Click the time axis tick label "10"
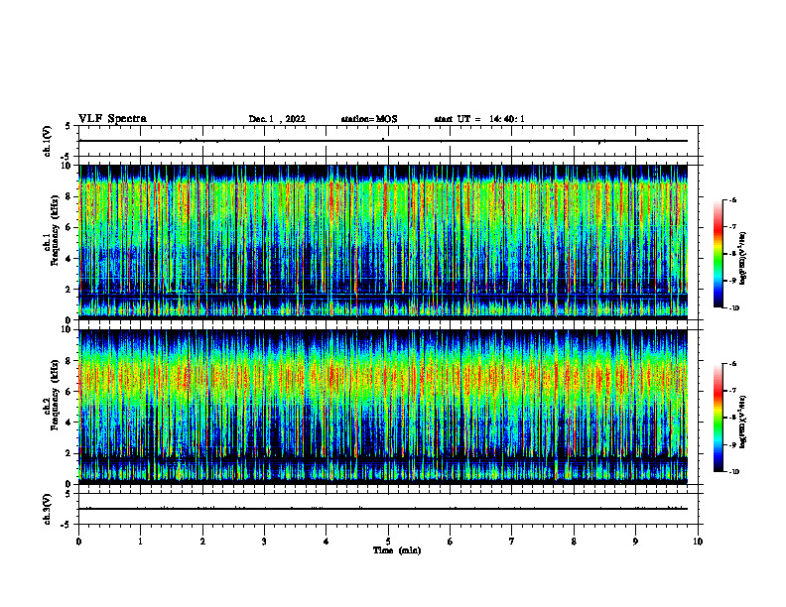Image resolution: width=786 pixels, height=607 pixels. [698, 542]
